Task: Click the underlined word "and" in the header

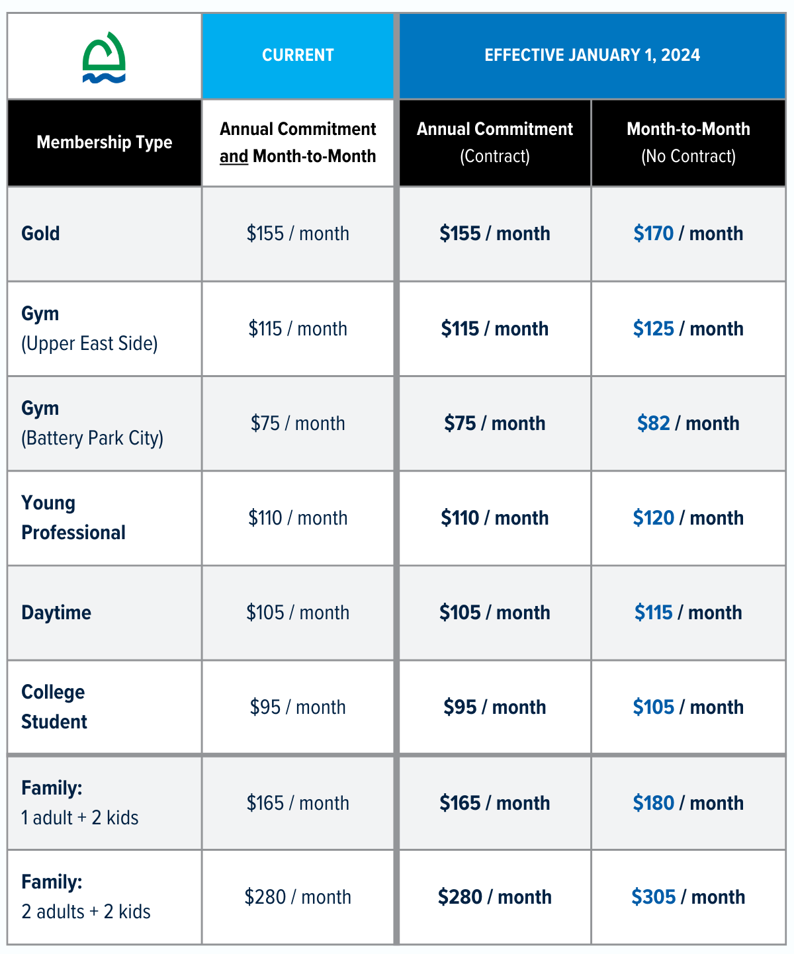Action: pyautogui.click(x=234, y=157)
